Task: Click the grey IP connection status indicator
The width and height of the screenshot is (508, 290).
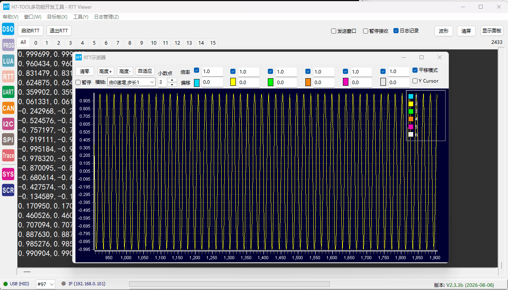Action: pos(63,284)
